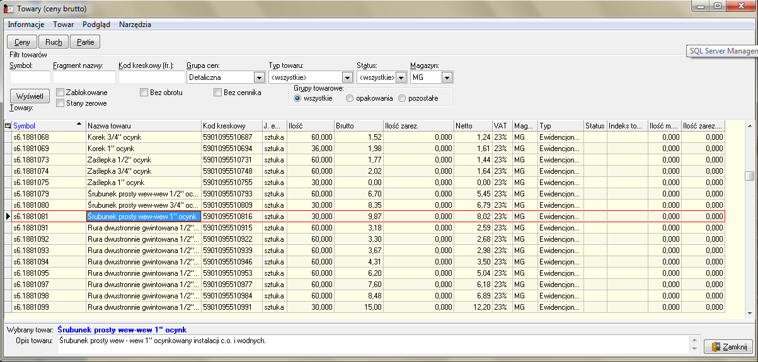Open the Towar menu

63,25
